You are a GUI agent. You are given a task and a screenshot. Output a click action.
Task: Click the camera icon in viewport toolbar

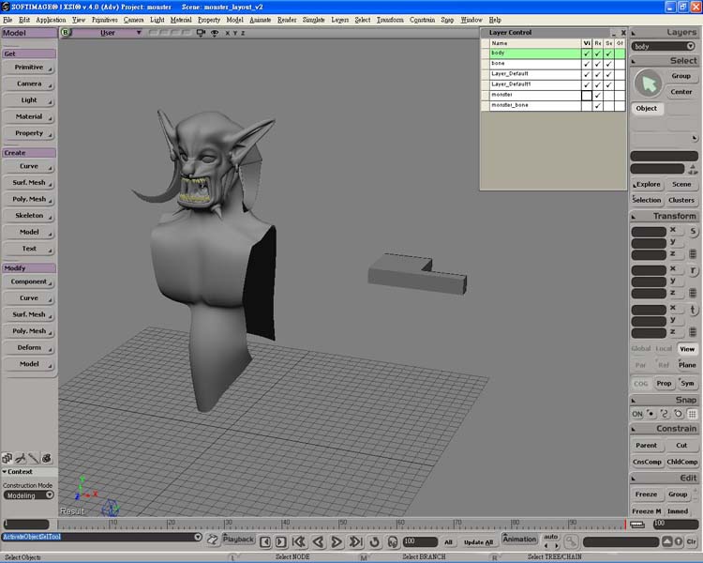[x=201, y=33]
